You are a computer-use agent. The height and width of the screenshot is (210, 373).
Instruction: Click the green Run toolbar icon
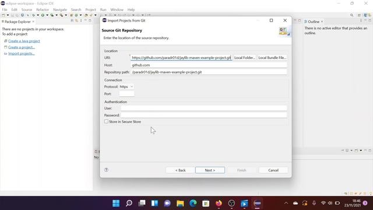point(43,15)
